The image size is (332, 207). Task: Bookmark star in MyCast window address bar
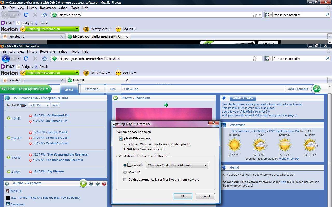255,15
